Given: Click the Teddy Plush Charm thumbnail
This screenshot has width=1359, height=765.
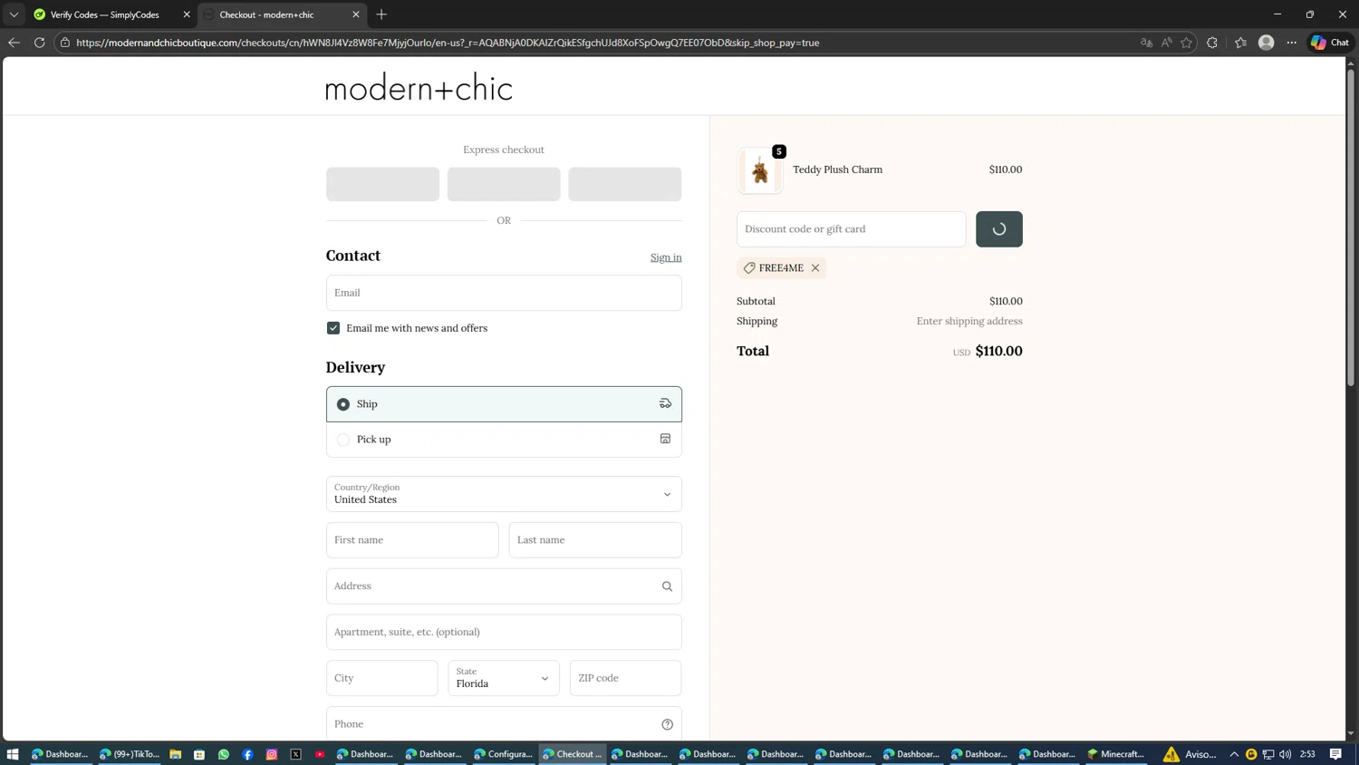Looking at the screenshot, I should coord(760,170).
